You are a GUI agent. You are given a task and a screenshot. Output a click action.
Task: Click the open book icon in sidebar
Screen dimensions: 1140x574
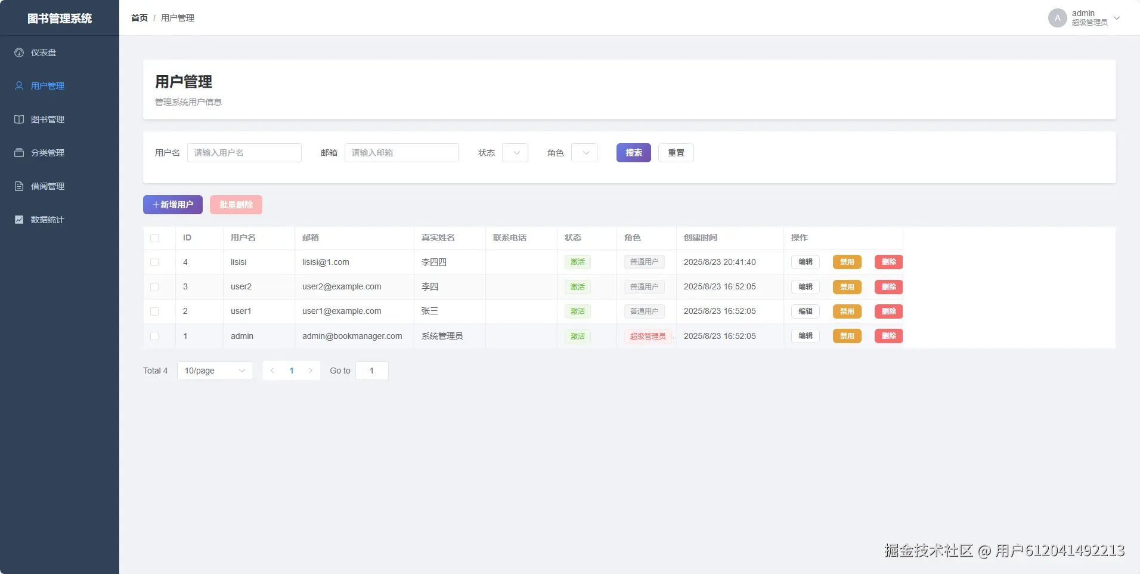[19, 119]
